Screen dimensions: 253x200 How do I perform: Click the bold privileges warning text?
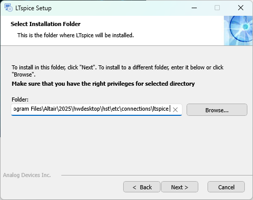(103, 84)
